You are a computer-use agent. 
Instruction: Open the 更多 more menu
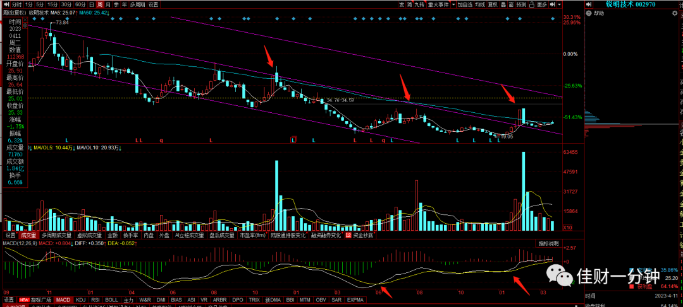[x=542, y=4]
